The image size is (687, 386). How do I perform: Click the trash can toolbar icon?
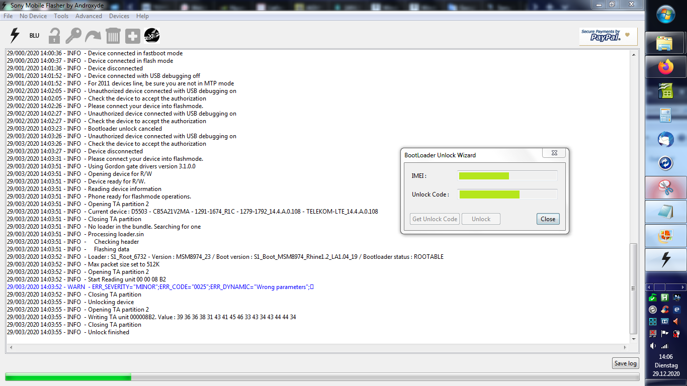tap(113, 36)
